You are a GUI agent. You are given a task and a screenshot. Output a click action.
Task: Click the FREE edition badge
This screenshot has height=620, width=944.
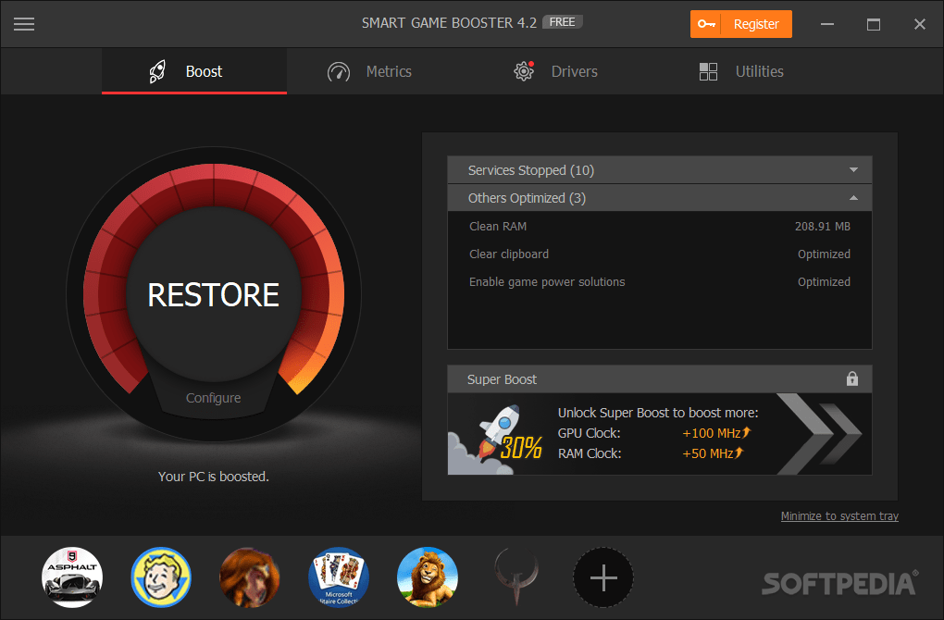click(563, 22)
